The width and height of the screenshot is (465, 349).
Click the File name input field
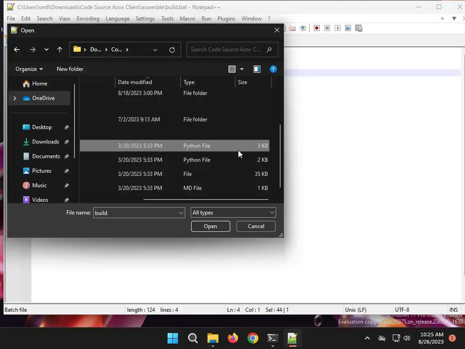click(x=135, y=213)
